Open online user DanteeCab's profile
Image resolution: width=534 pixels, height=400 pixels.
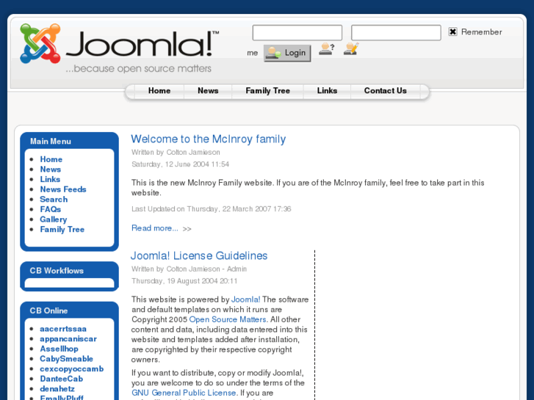[61, 379]
